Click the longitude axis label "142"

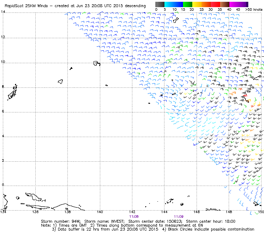[132, 212]
